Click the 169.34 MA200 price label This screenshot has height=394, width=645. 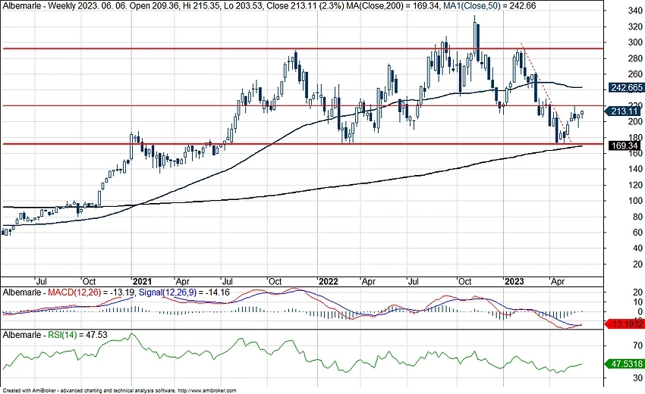click(x=624, y=145)
